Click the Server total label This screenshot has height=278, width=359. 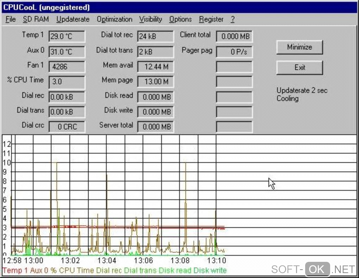[116, 125]
